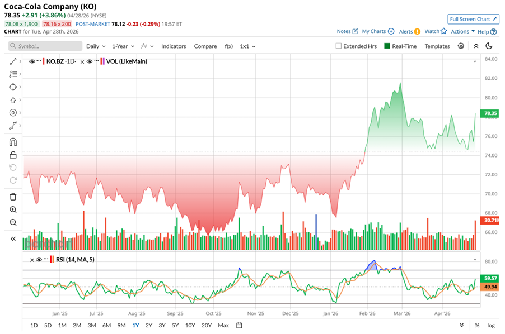This screenshot has width=505, height=334.
Task: Toggle visibility of KO.BZ series
Action: point(32,61)
